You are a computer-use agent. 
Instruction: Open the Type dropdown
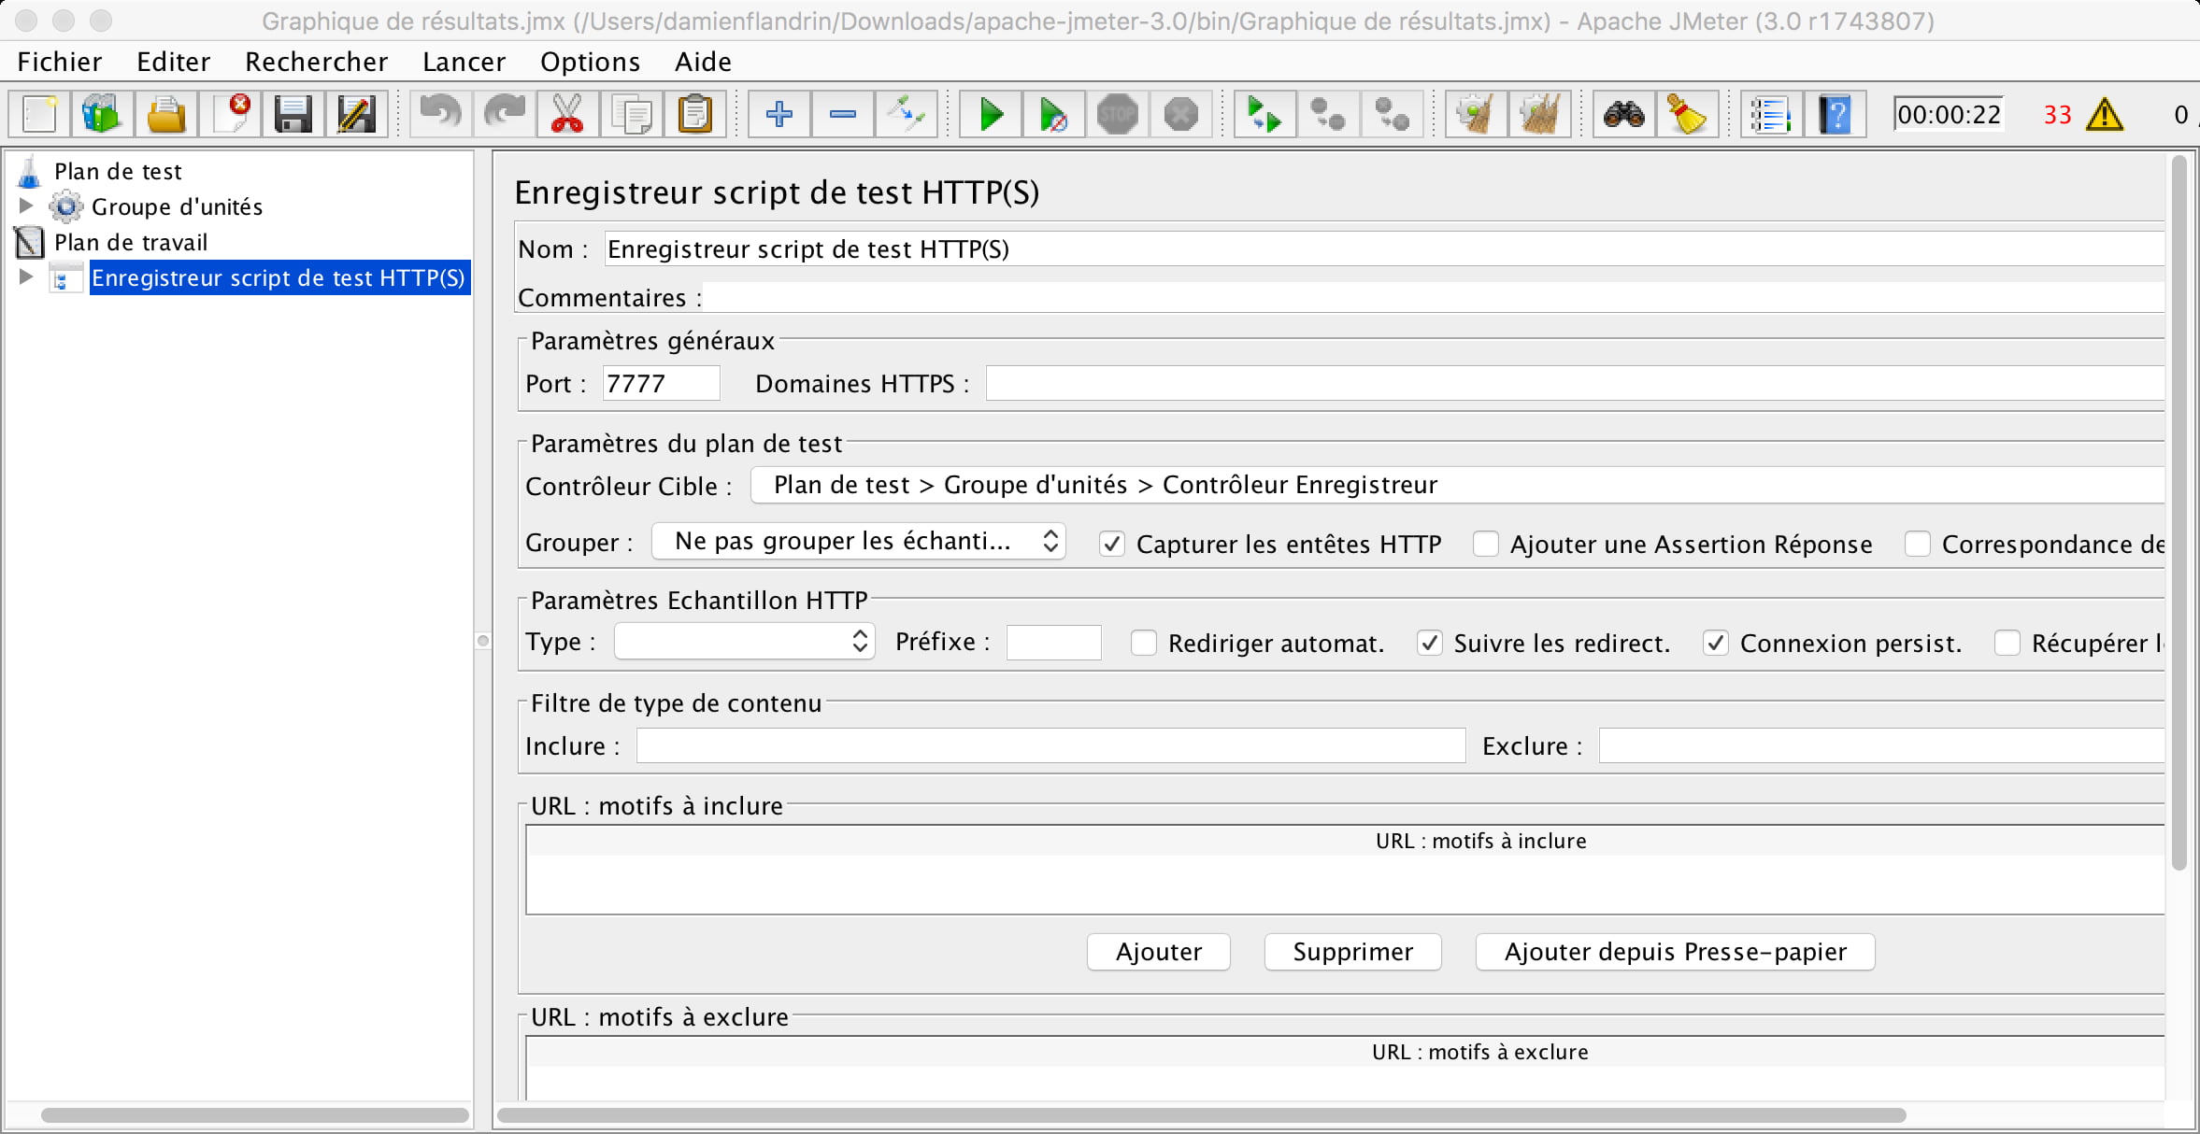[744, 641]
